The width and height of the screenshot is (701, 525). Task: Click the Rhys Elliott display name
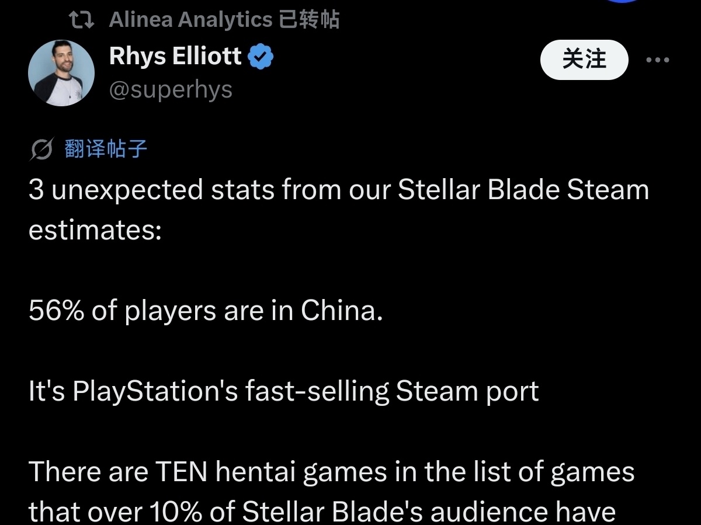(175, 57)
